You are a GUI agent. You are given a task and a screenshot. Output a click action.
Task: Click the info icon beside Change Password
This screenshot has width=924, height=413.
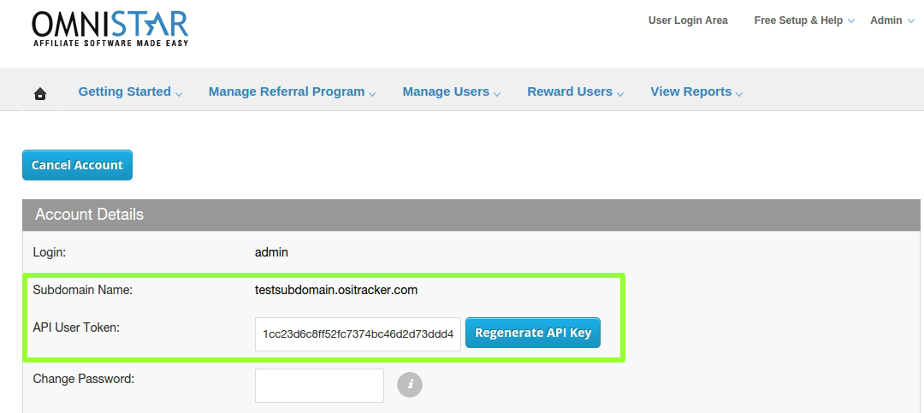click(x=410, y=385)
